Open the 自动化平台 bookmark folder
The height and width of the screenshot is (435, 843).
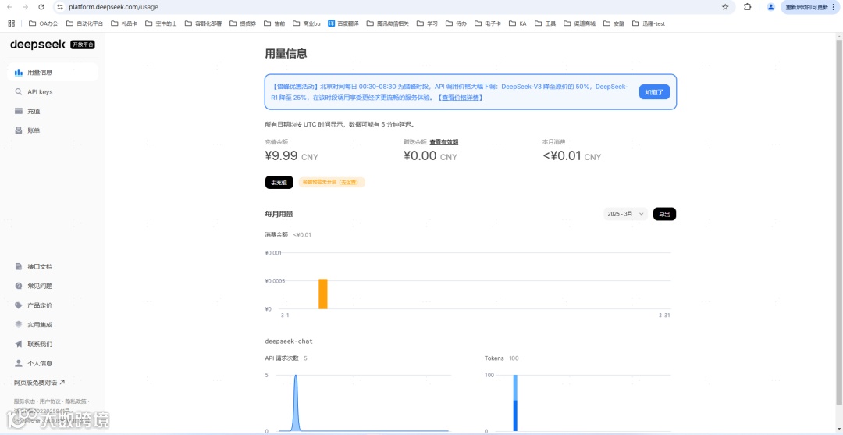pos(84,23)
